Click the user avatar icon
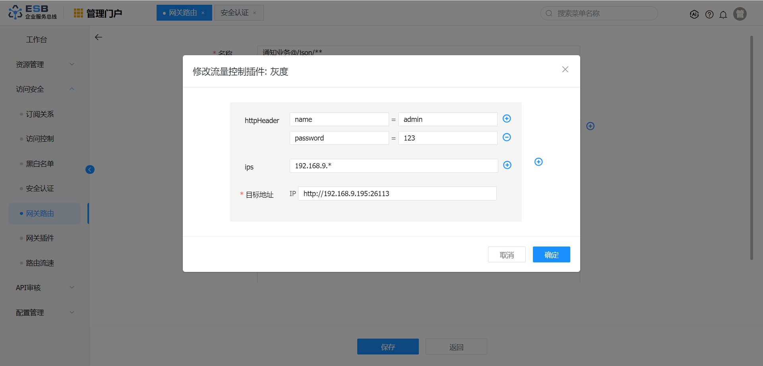Image resolution: width=763 pixels, height=366 pixels. click(740, 14)
